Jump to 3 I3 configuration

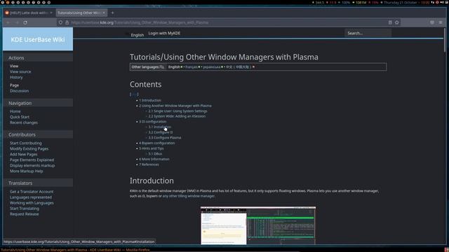coord(153,122)
